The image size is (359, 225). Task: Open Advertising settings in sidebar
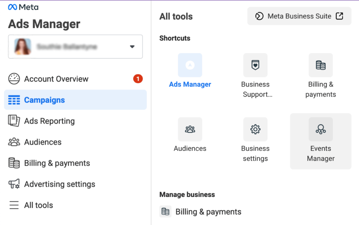coord(60,184)
